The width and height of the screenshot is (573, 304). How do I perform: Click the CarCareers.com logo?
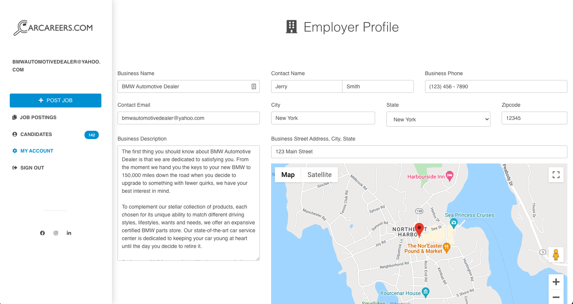click(53, 28)
